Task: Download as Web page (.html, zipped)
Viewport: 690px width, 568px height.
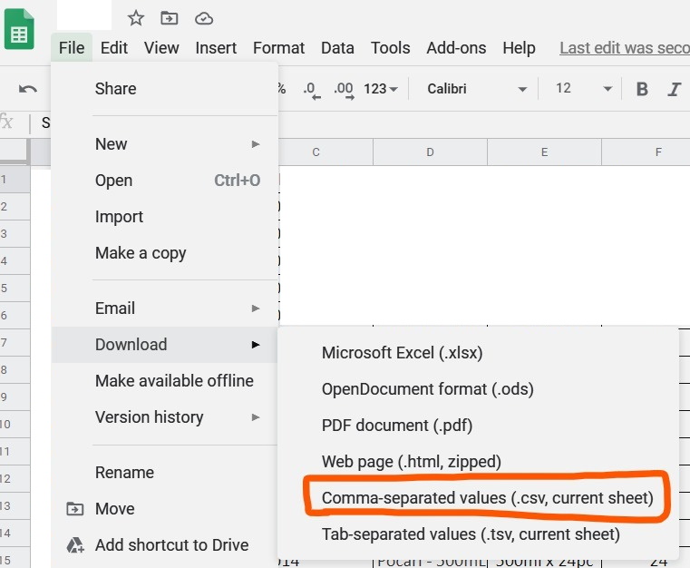Action: (x=479, y=462)
